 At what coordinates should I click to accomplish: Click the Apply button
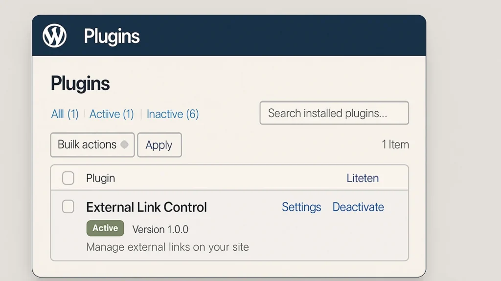tap(159, 145)
